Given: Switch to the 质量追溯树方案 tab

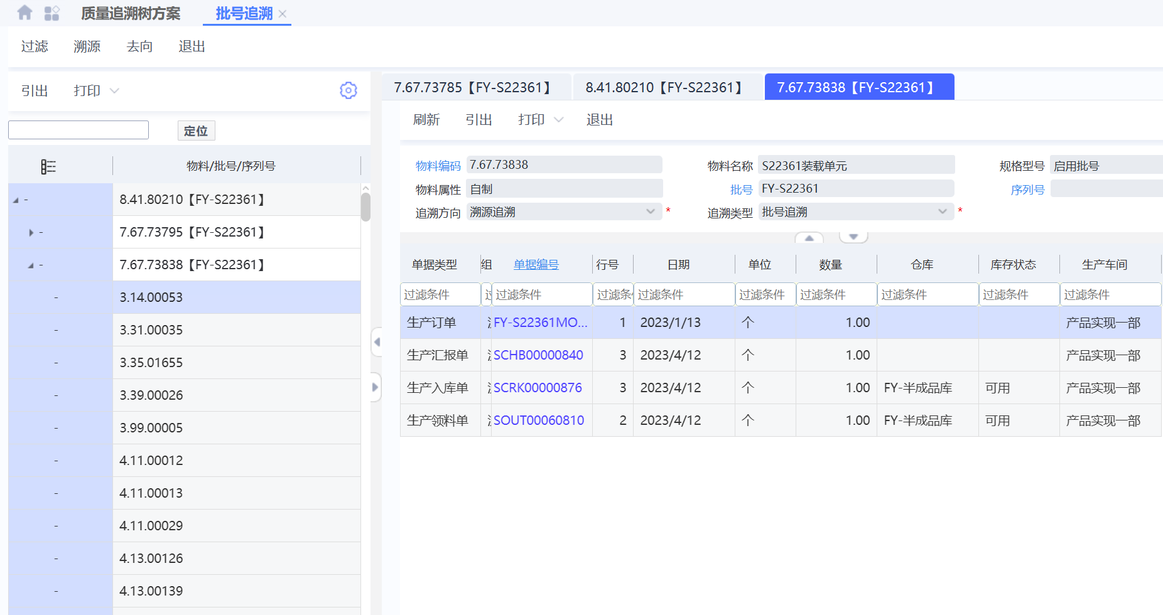Looking at the screenshot, I should click(x=131, y=13).
